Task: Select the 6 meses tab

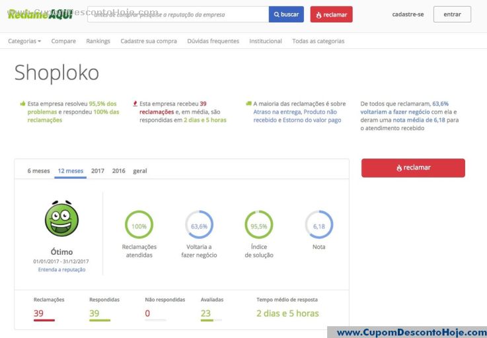Action: tap(38, 171)
